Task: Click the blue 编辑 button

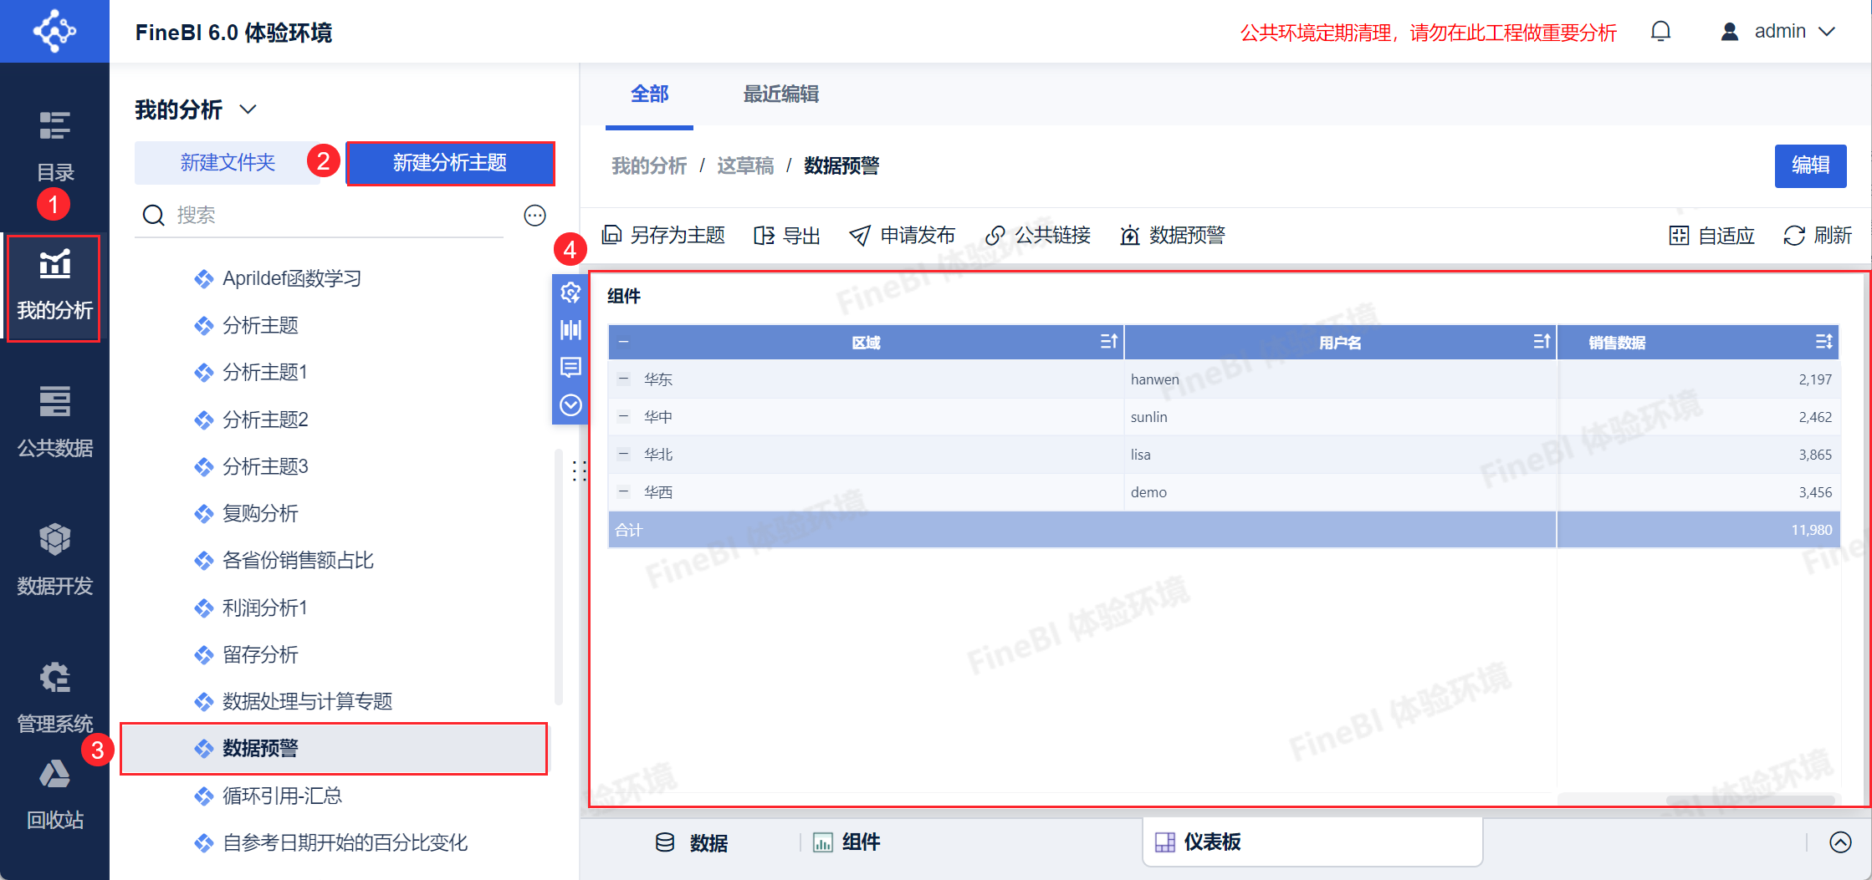Action: click(1811, 165)
